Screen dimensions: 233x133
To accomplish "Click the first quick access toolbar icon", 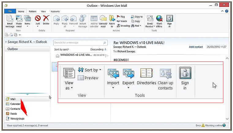I will 7,35.
